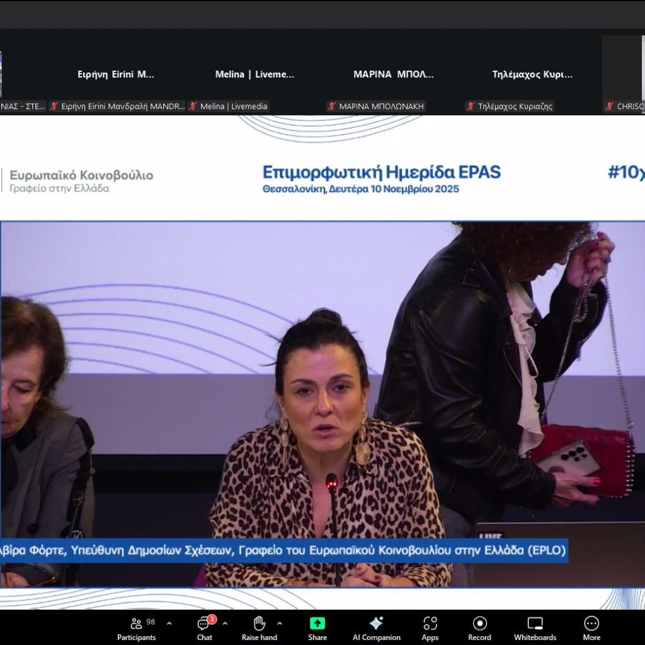Select the Melina | Livemedia participant tile
Screen dimensions: 645x645
[254, 74]
